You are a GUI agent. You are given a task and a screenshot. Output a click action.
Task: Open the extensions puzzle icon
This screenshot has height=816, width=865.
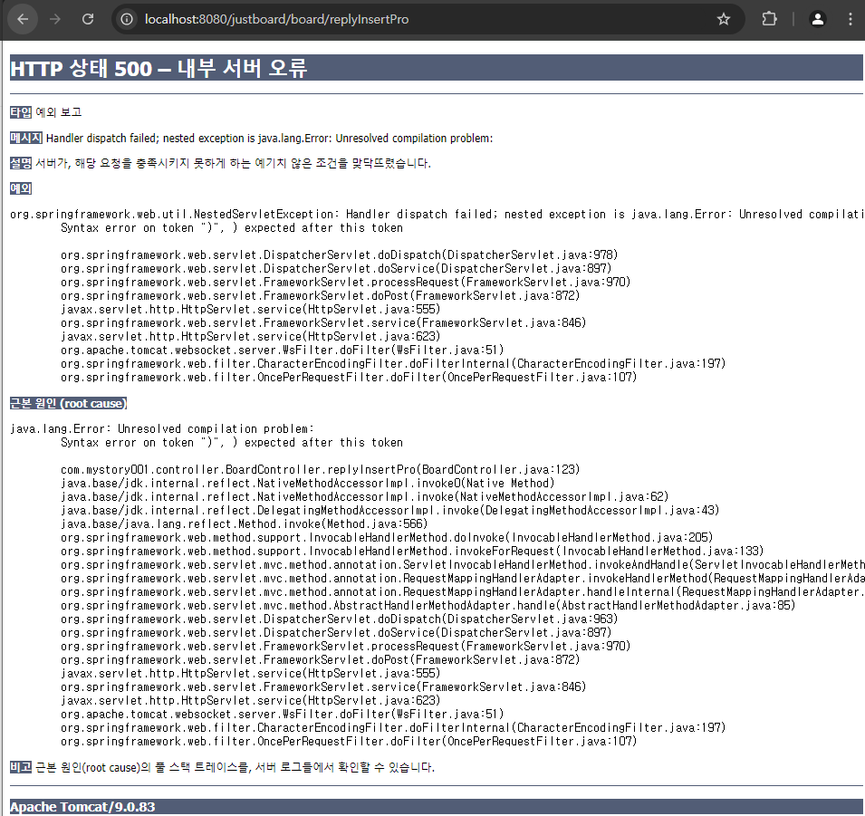(769, 19)
